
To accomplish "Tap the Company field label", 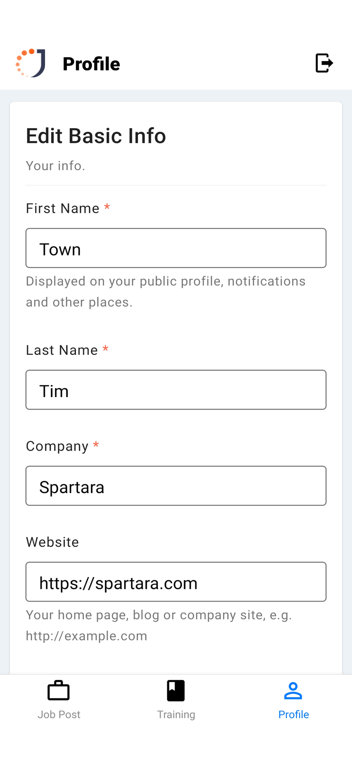I will (57, 446).
